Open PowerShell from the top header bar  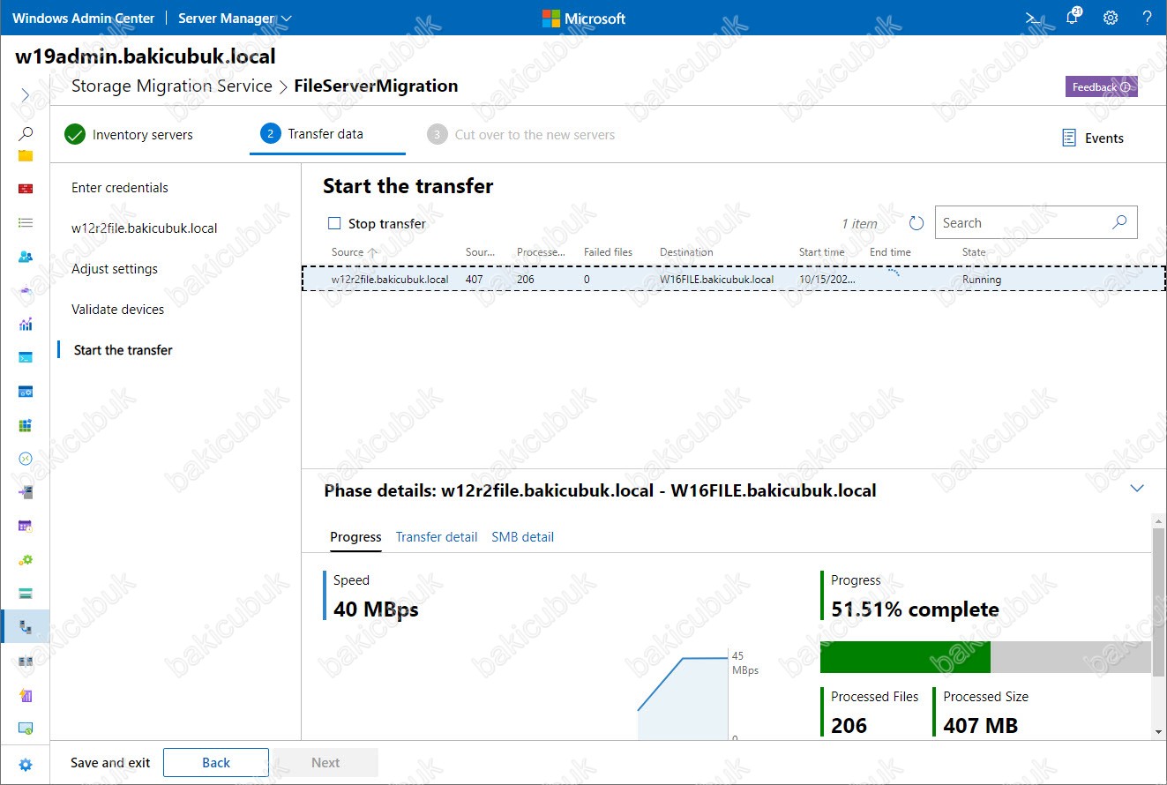click(x=1033, y=18)
